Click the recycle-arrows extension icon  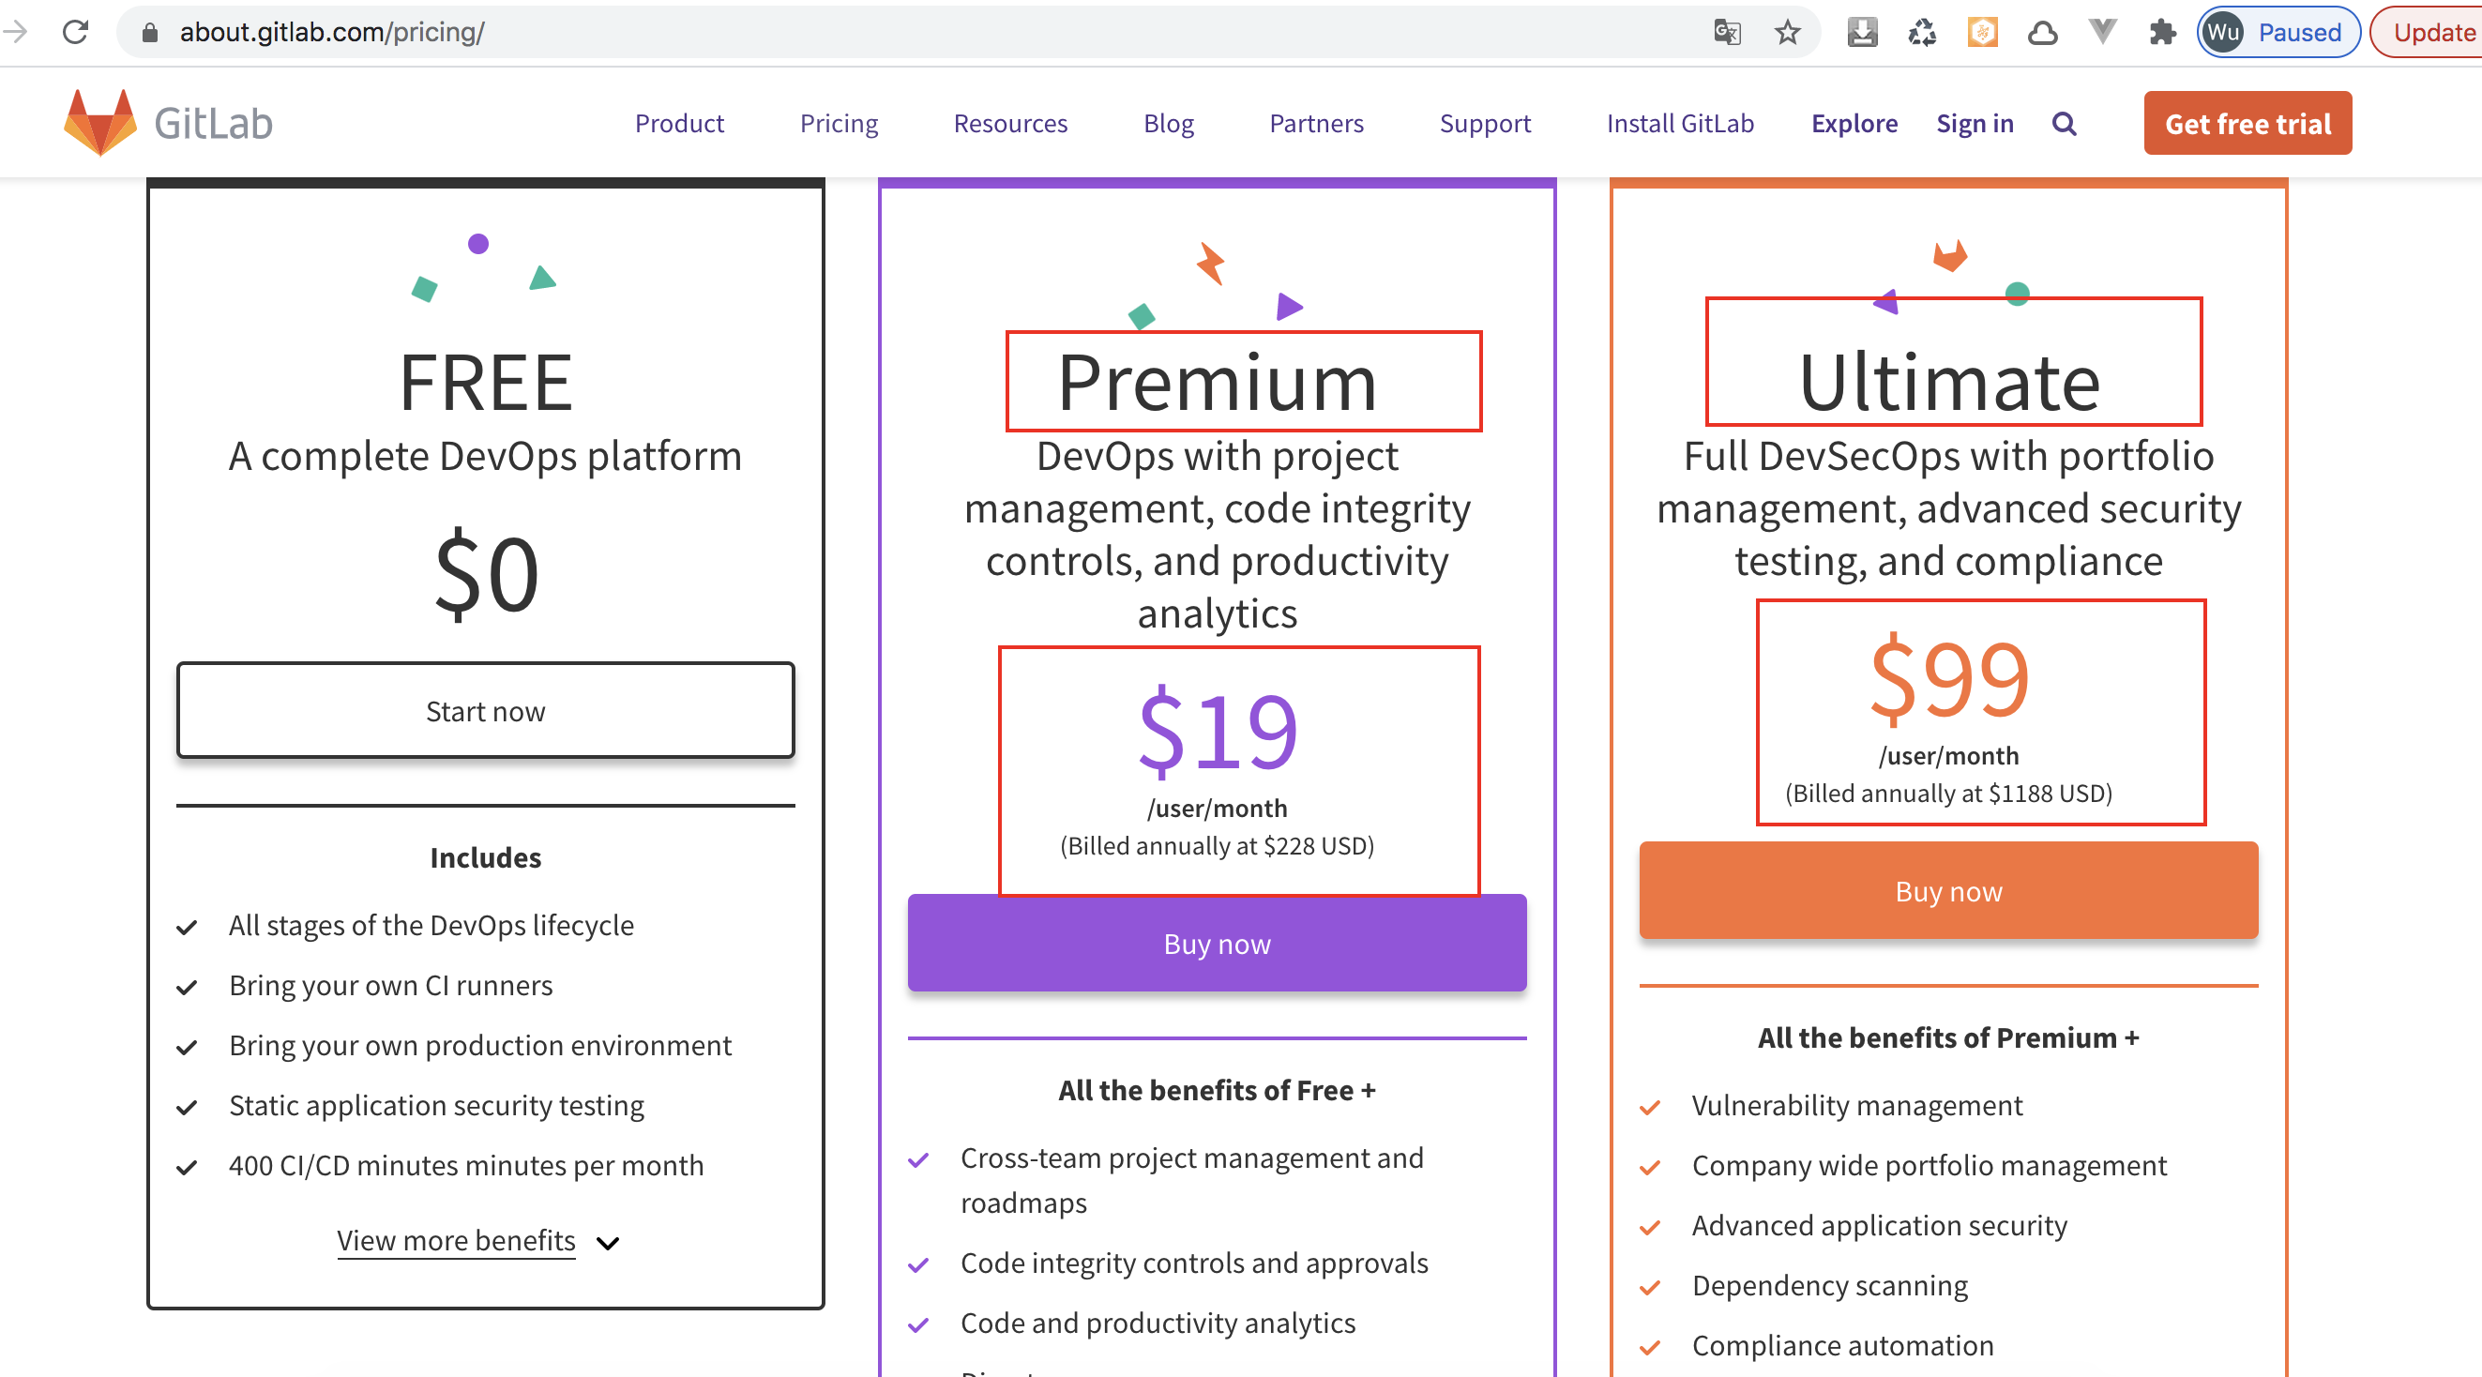[1922, 32]
